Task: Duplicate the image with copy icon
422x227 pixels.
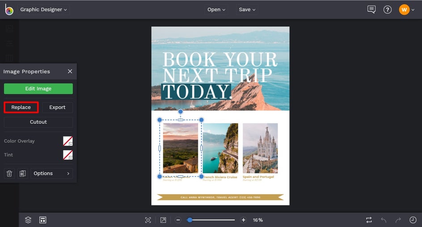Action: tap(23, 173)
